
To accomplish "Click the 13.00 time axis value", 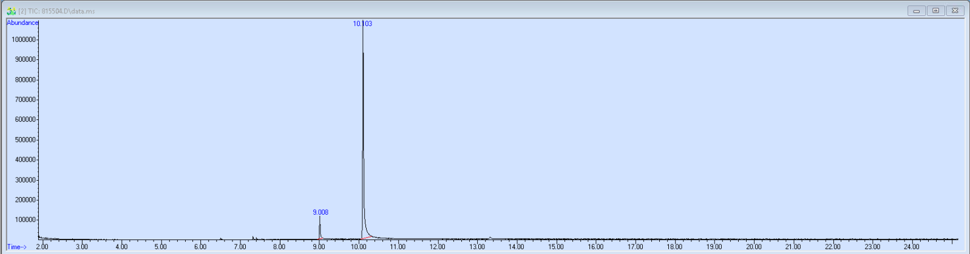I will [x=477, y=247].
